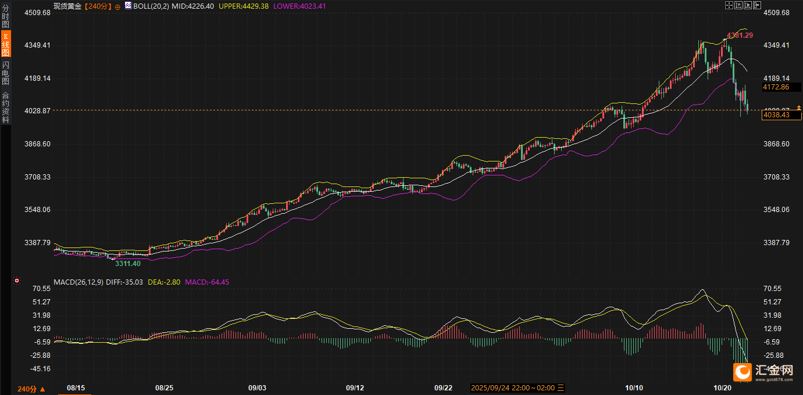
Task: Click the 4381.29 high price marker
Action: point(740,35)
